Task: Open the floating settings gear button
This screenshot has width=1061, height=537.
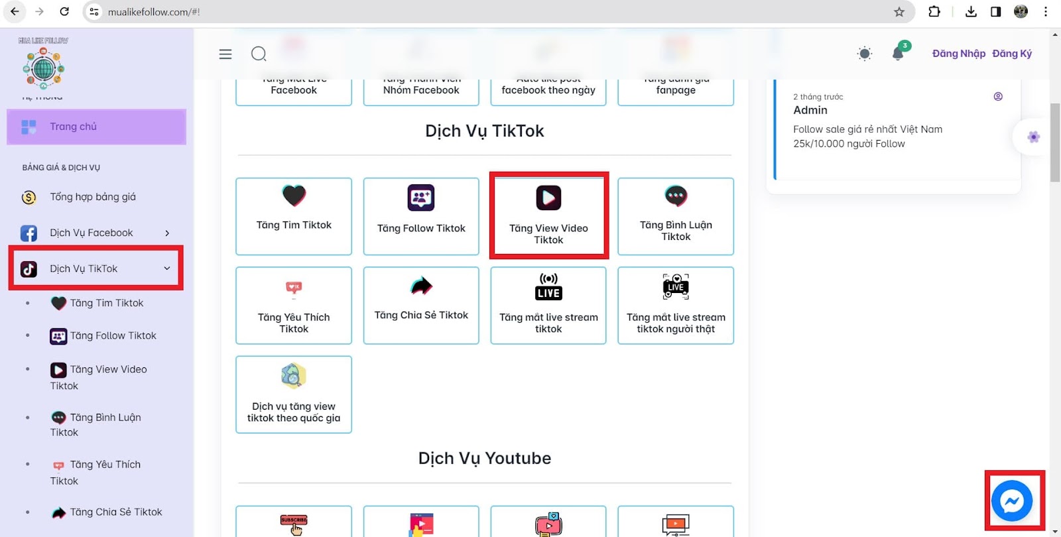Action: click(x=1033, y=137)
